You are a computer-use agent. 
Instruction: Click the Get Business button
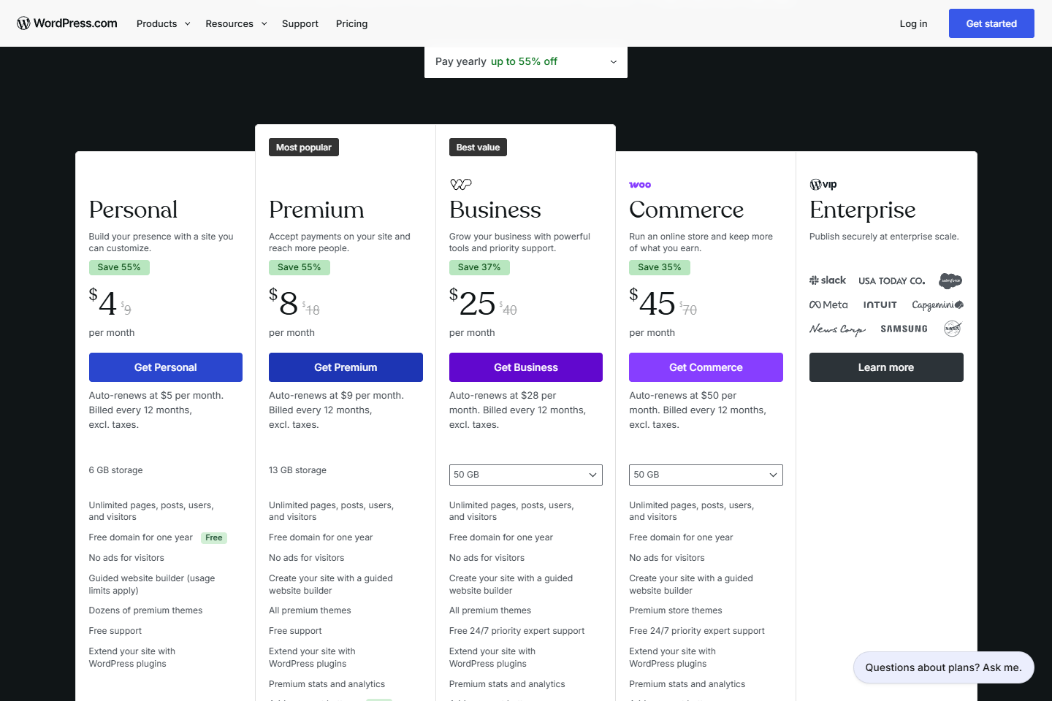tap(526, 367)
